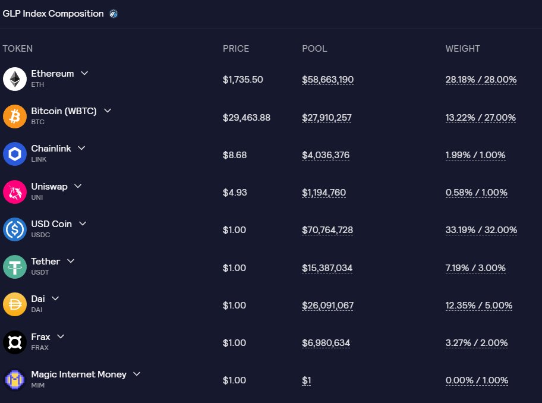Click the Magic Internet Money logo
The image size is (542, 403).
pos(15,380)
